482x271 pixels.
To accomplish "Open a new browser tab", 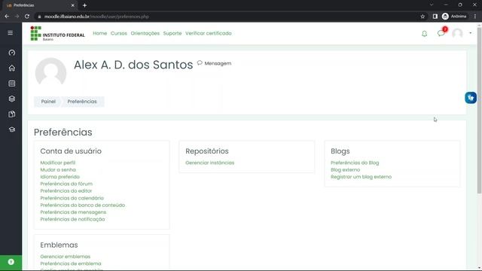I will pyautogui.click(x=84, y=5).
